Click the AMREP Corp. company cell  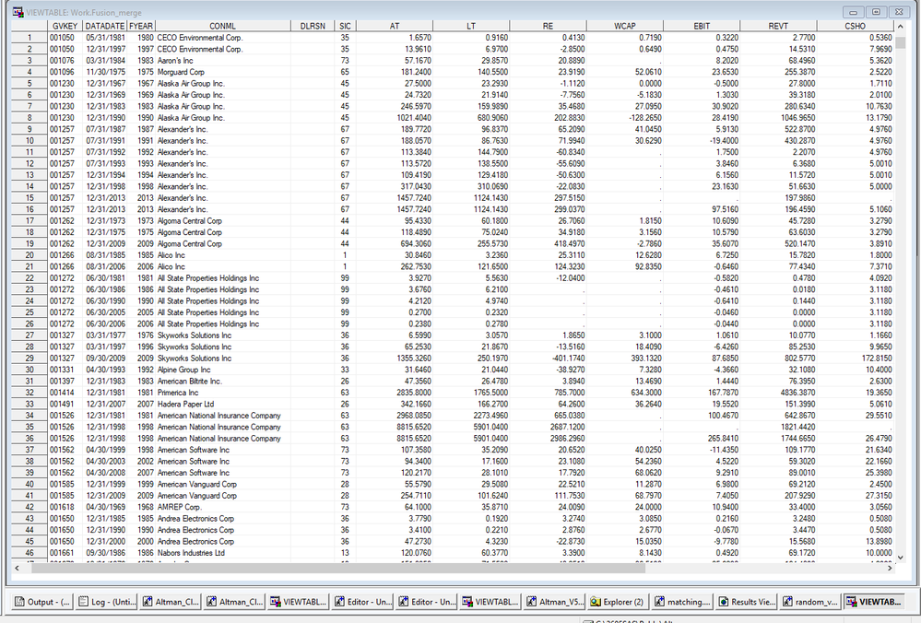222,507
